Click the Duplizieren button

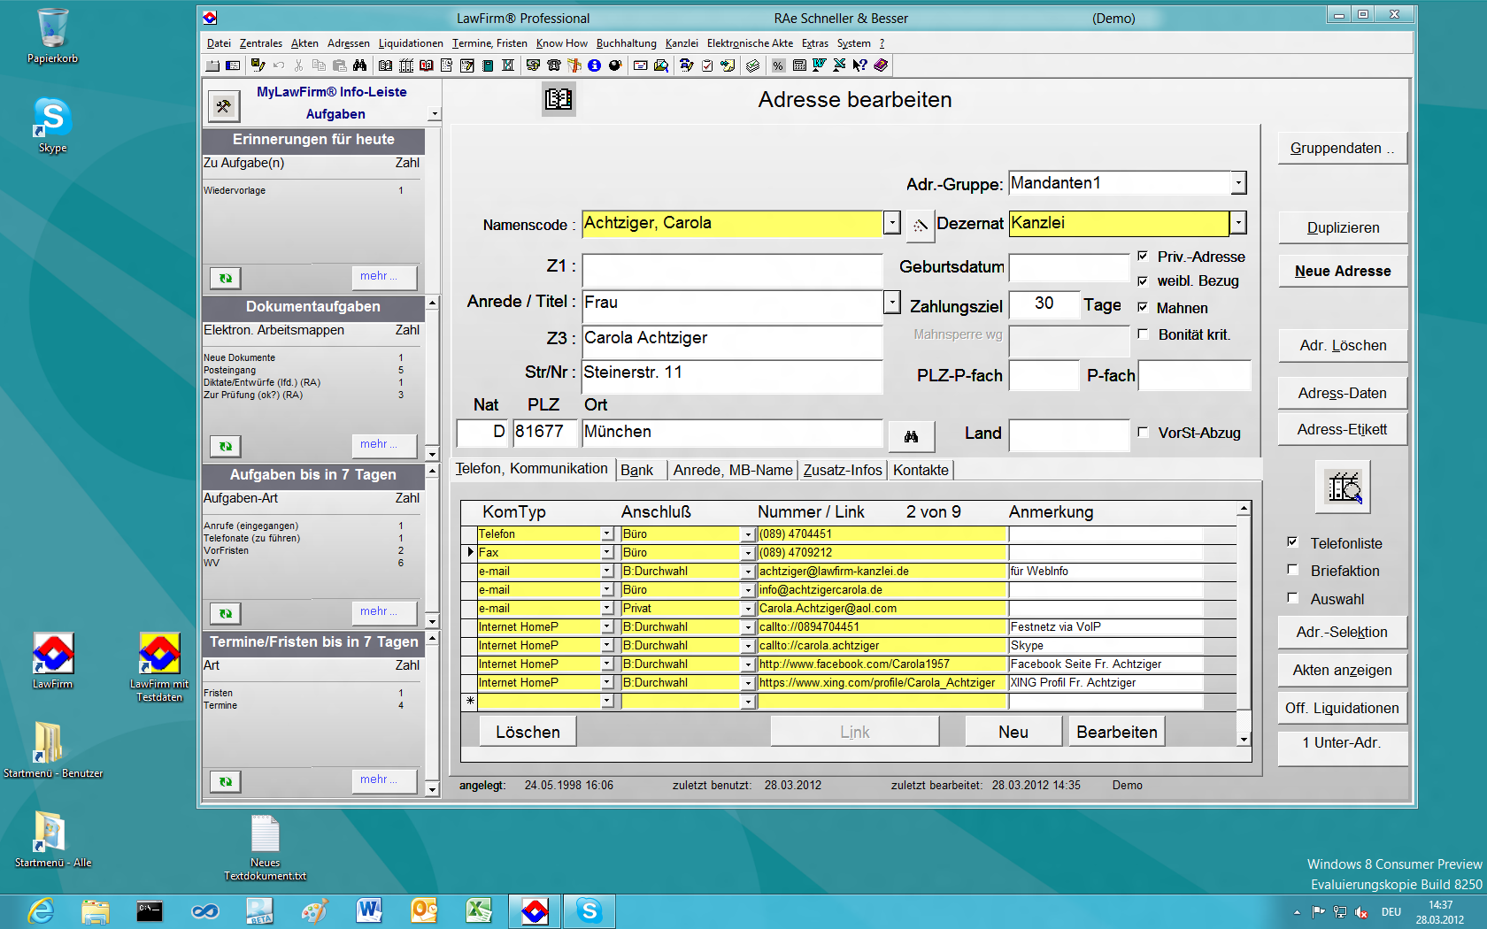[x=1343, y=227]
